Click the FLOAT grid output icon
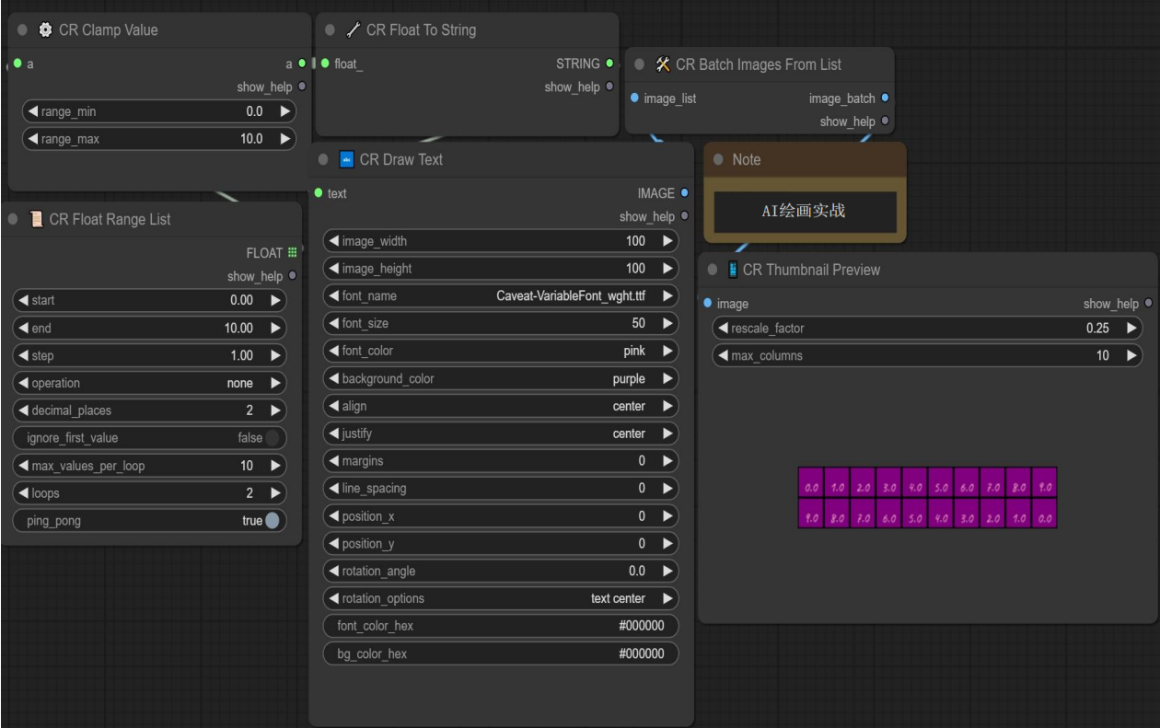1160x728 pixels. 293,252
